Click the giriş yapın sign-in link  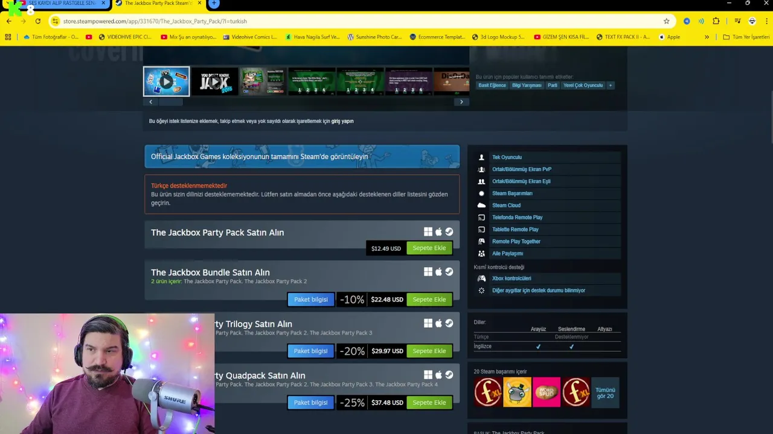pyautogui.click(x=342, y=121)
